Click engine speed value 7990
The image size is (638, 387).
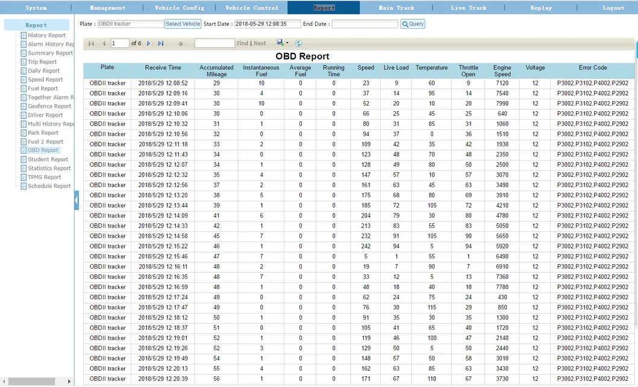pos(502,104)
